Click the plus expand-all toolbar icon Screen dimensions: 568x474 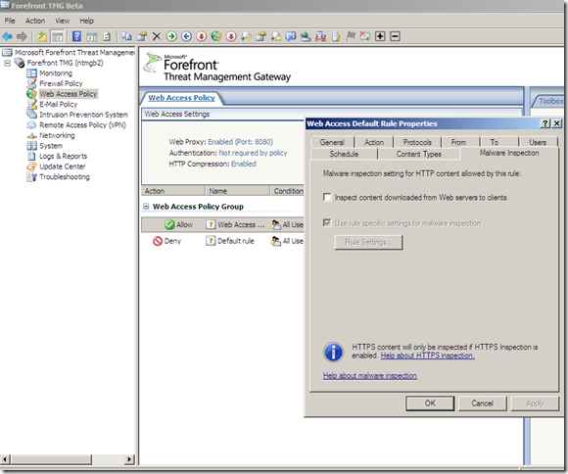point(380,36)
